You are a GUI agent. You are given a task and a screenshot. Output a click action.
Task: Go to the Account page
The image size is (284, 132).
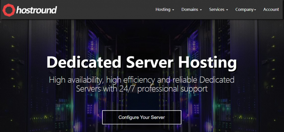coord(271,10)
